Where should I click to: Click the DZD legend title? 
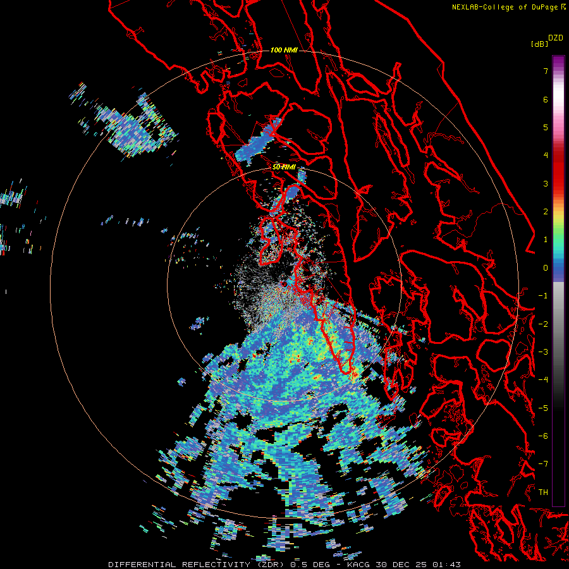(556, 38)
